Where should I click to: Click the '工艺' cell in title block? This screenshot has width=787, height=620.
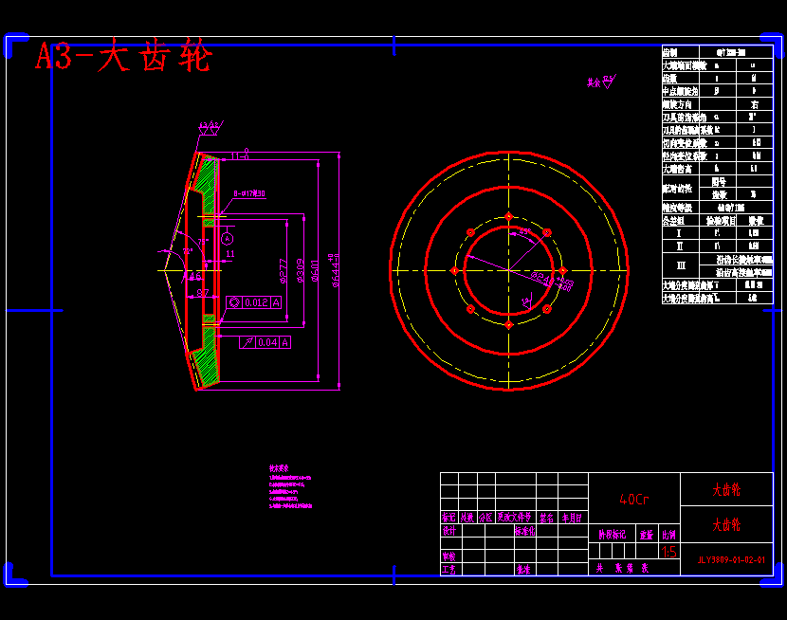coord(449,570)
